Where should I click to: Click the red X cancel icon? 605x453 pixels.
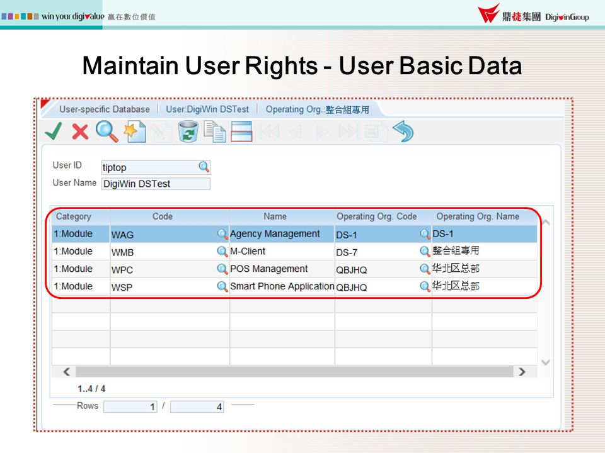pos(80,131)
